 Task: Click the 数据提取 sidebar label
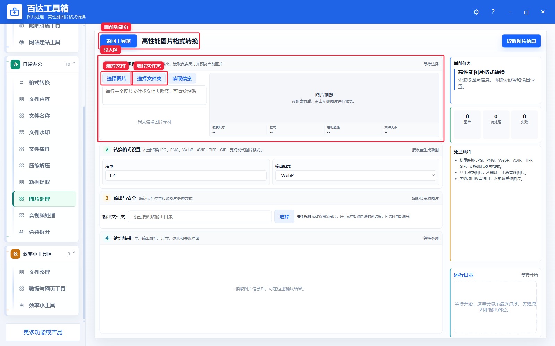(x=40, y=182)
